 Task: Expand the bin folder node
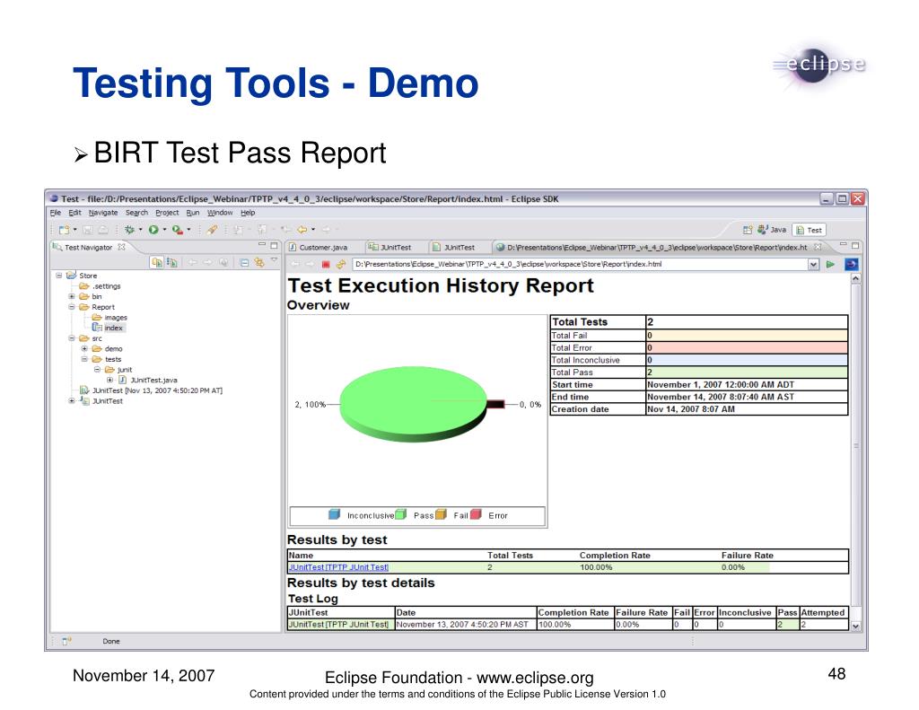pos(72,296)
